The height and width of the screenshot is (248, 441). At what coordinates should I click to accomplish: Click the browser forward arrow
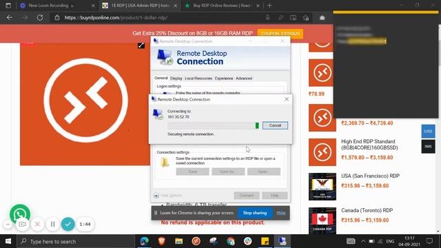point(25,17)
